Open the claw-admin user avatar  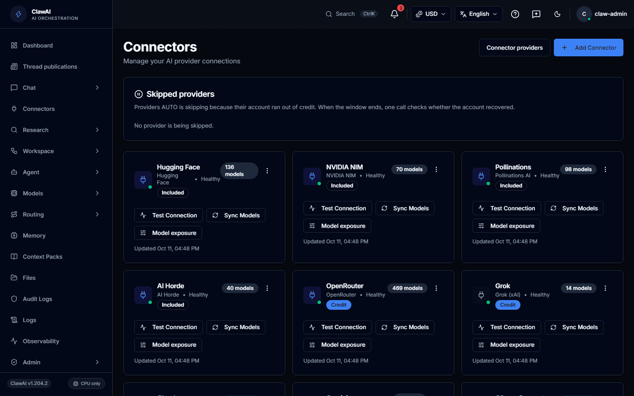pos(584,14)
